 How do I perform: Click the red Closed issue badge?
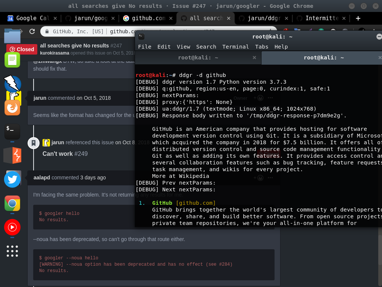click(x=22, y=49)
